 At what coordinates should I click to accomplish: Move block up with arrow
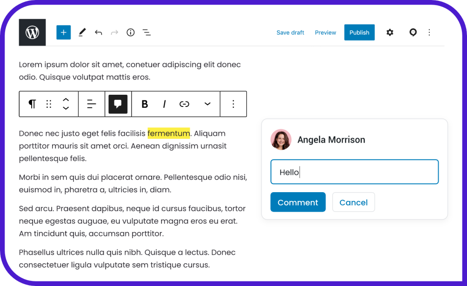[66, 100]
